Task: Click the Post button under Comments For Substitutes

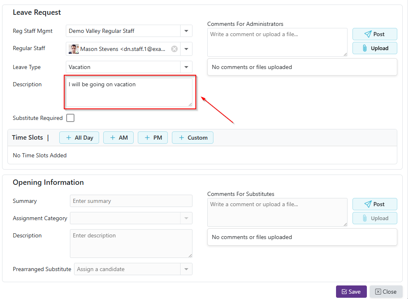Action: coord(374,204)
